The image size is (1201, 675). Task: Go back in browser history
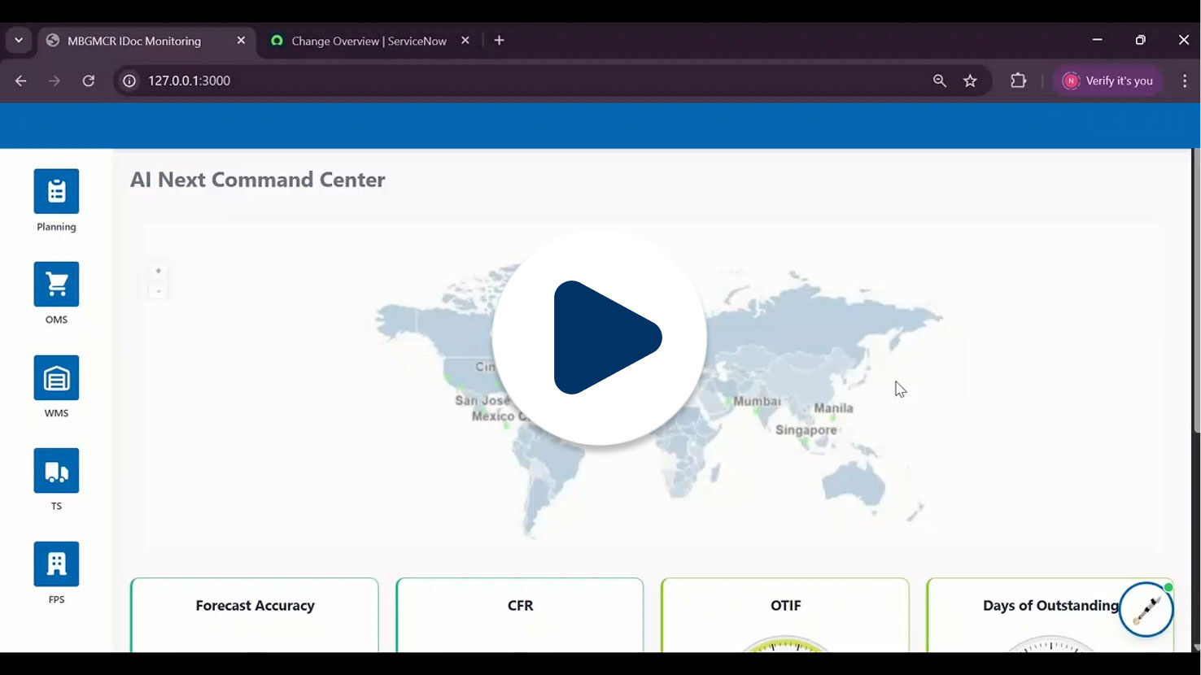pos(21,81)
